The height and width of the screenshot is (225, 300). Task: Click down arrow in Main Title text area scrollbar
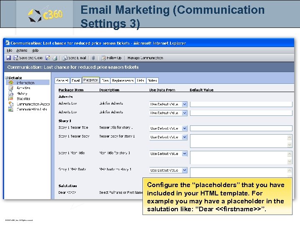pyautogui.click(x=290, y=162)
